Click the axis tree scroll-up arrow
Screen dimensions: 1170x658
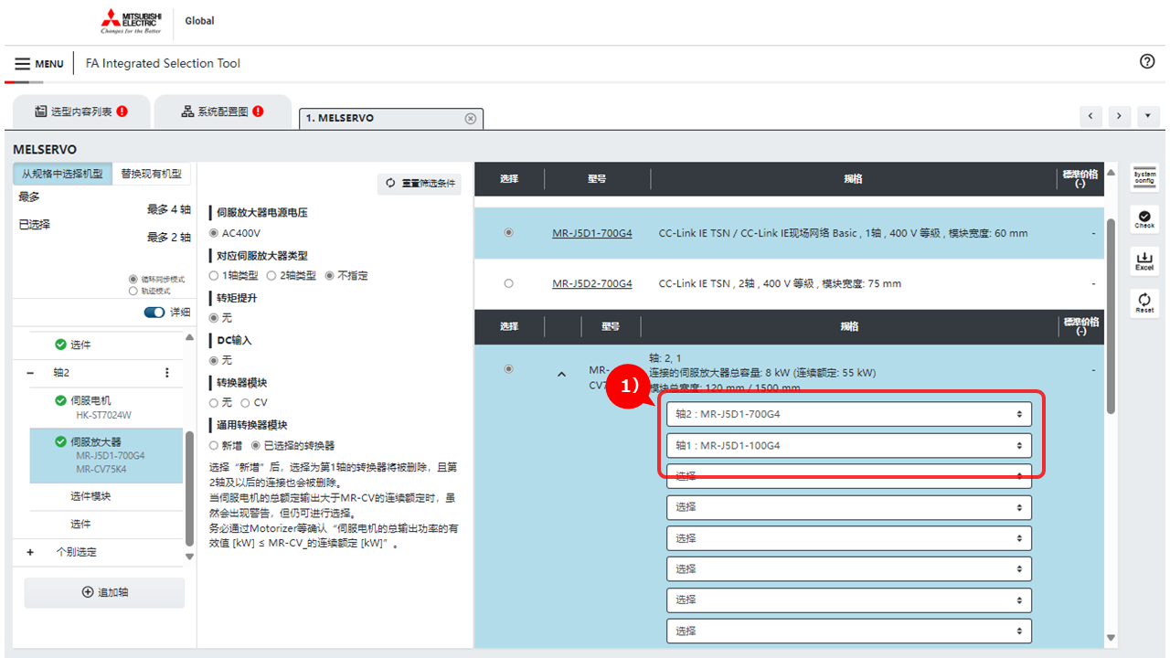[x=190, y=337]
